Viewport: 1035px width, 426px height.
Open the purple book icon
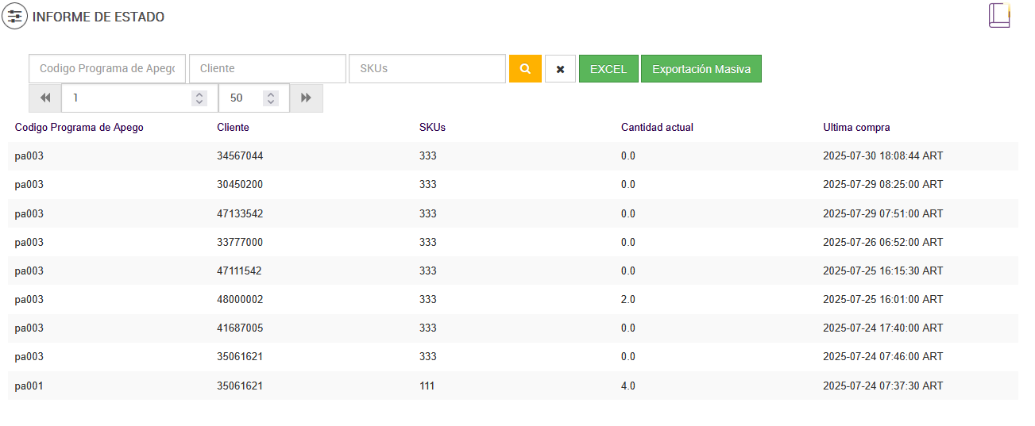coord(998,16)
